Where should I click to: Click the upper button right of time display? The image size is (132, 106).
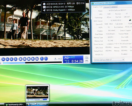coord(86,58)
